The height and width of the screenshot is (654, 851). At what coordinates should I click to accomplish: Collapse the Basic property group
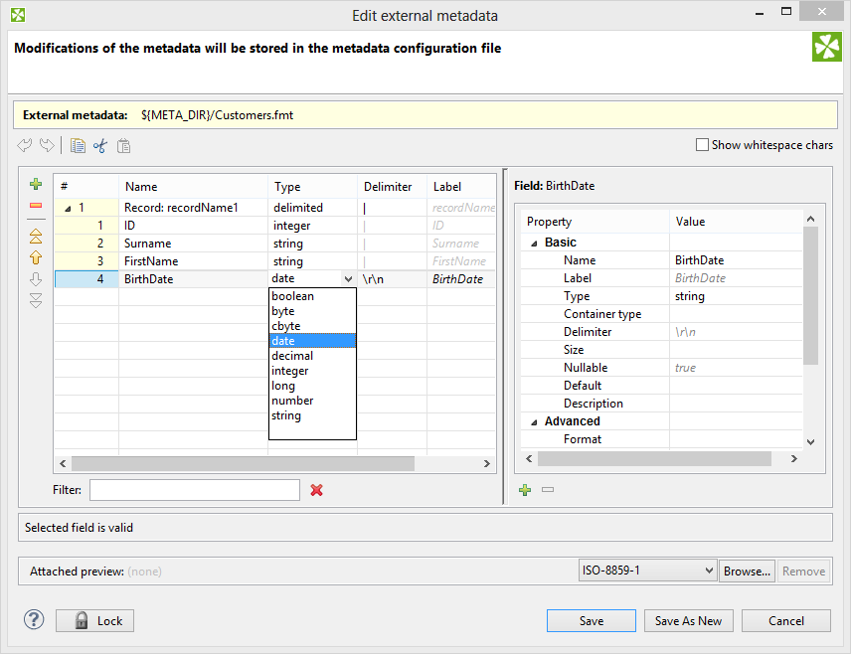coord(534,243)
